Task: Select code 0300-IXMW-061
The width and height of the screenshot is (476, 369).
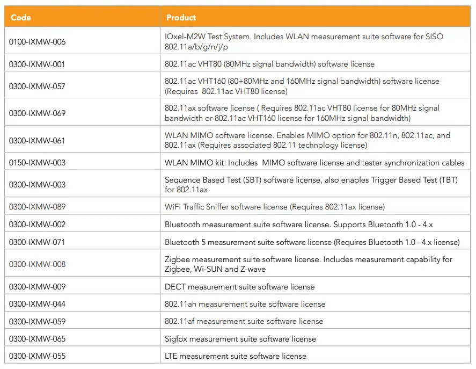Action: pos(37,141)
